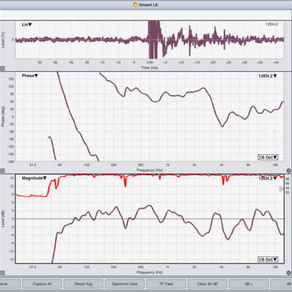This screenshot has height=292, width=292.
Task: Open the 12EH.2 trace dropdown in the Magnitude plot
Action: click(267, 178)
